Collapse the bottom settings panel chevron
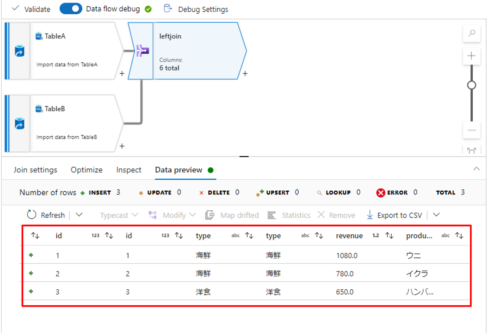Image resolution: width=487 pixels, height=333 pixels. (476, 169)
